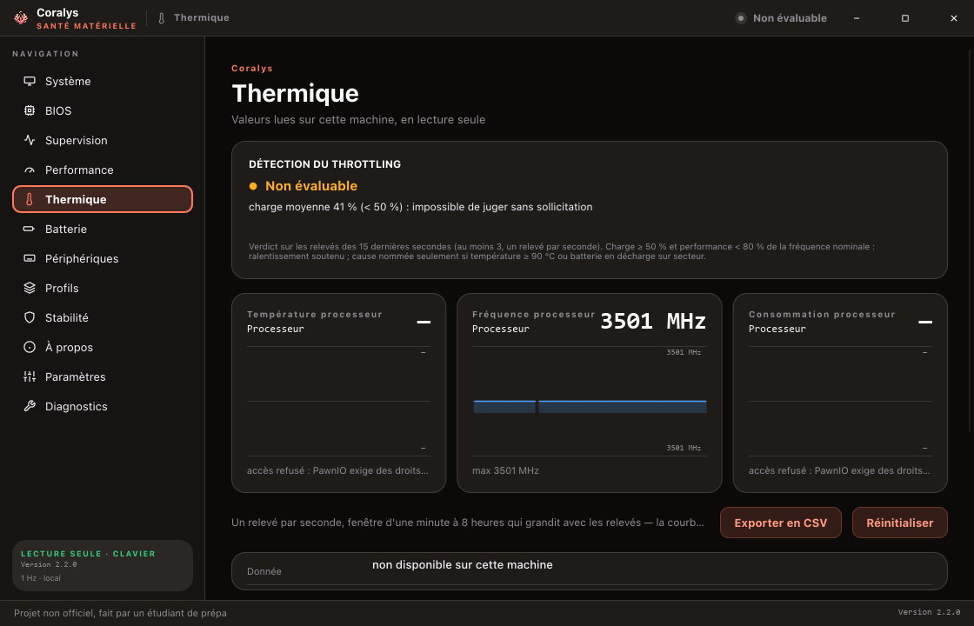Click the 'charge moyenne 41 %' line
The height and width of the screenshot is (626, 974).
point(421,207)
